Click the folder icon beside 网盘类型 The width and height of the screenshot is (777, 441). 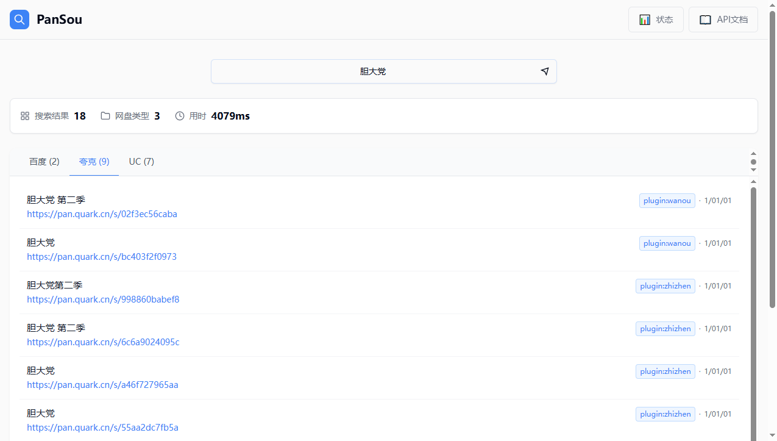click(x=105, y=116)
